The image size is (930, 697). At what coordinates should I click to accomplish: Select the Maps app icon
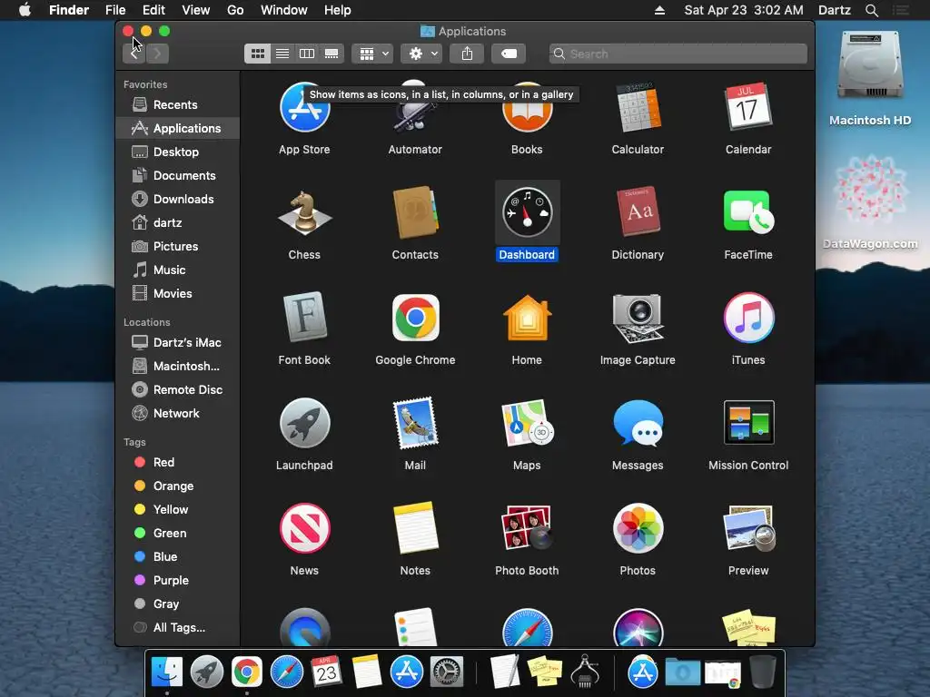coord(527,423)
